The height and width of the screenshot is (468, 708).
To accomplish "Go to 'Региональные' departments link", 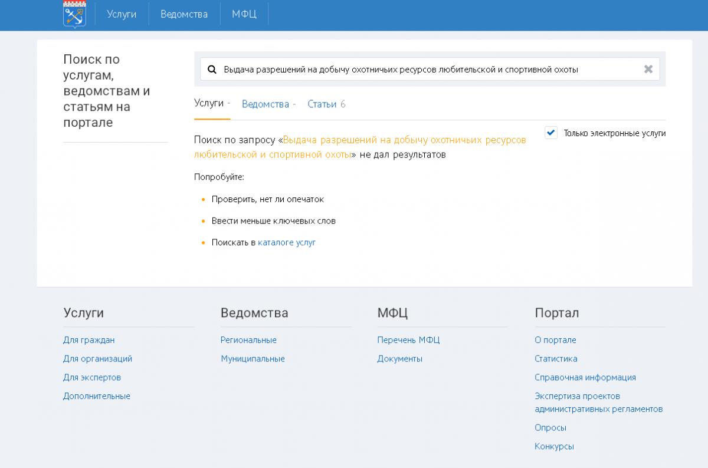I will [248, 340].
